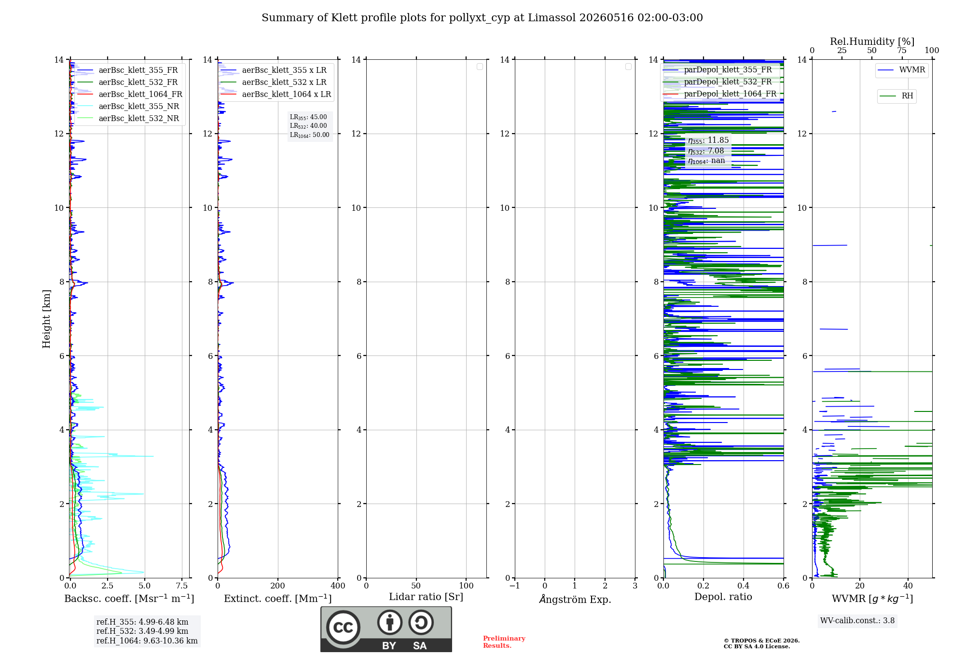
Task: Click tick label 75 on Rel.Humidity axis
Action: pyautogui.click(x=901, y=50)
